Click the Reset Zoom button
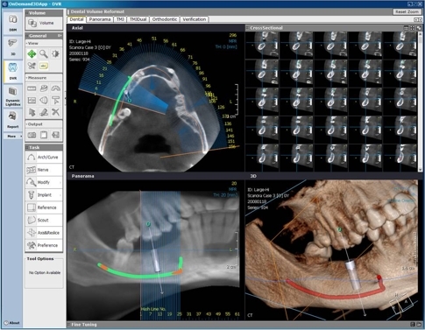This screenshot has height=330, width=425. click(x=407, y=12)
